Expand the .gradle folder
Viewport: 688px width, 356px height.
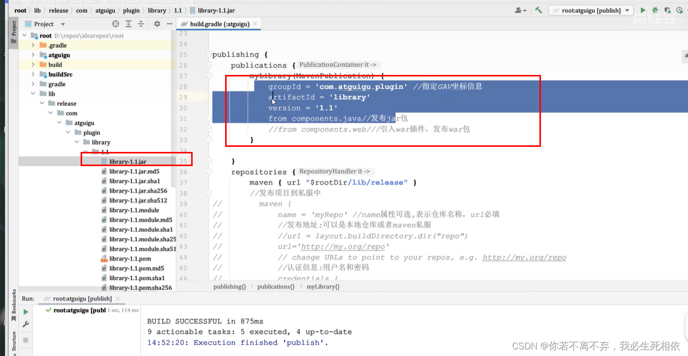pos(33,46)
